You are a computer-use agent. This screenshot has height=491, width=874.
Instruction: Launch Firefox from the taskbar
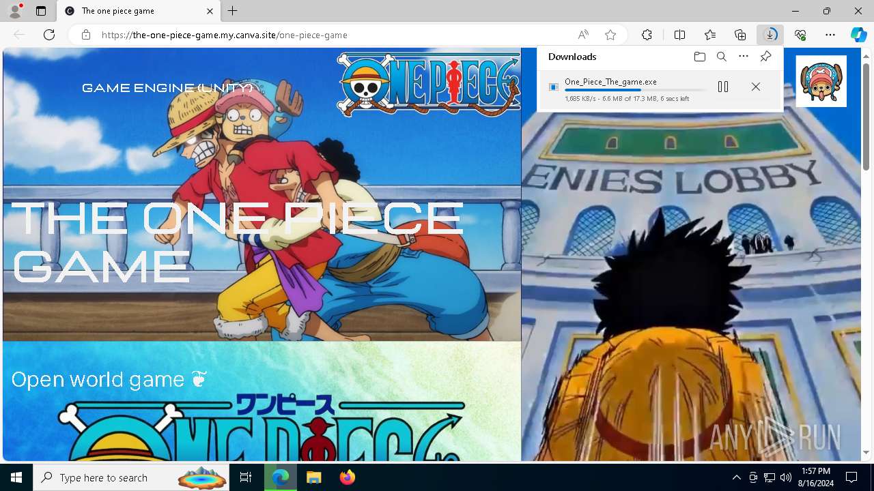pyautogui.click(x=347, y=477)
